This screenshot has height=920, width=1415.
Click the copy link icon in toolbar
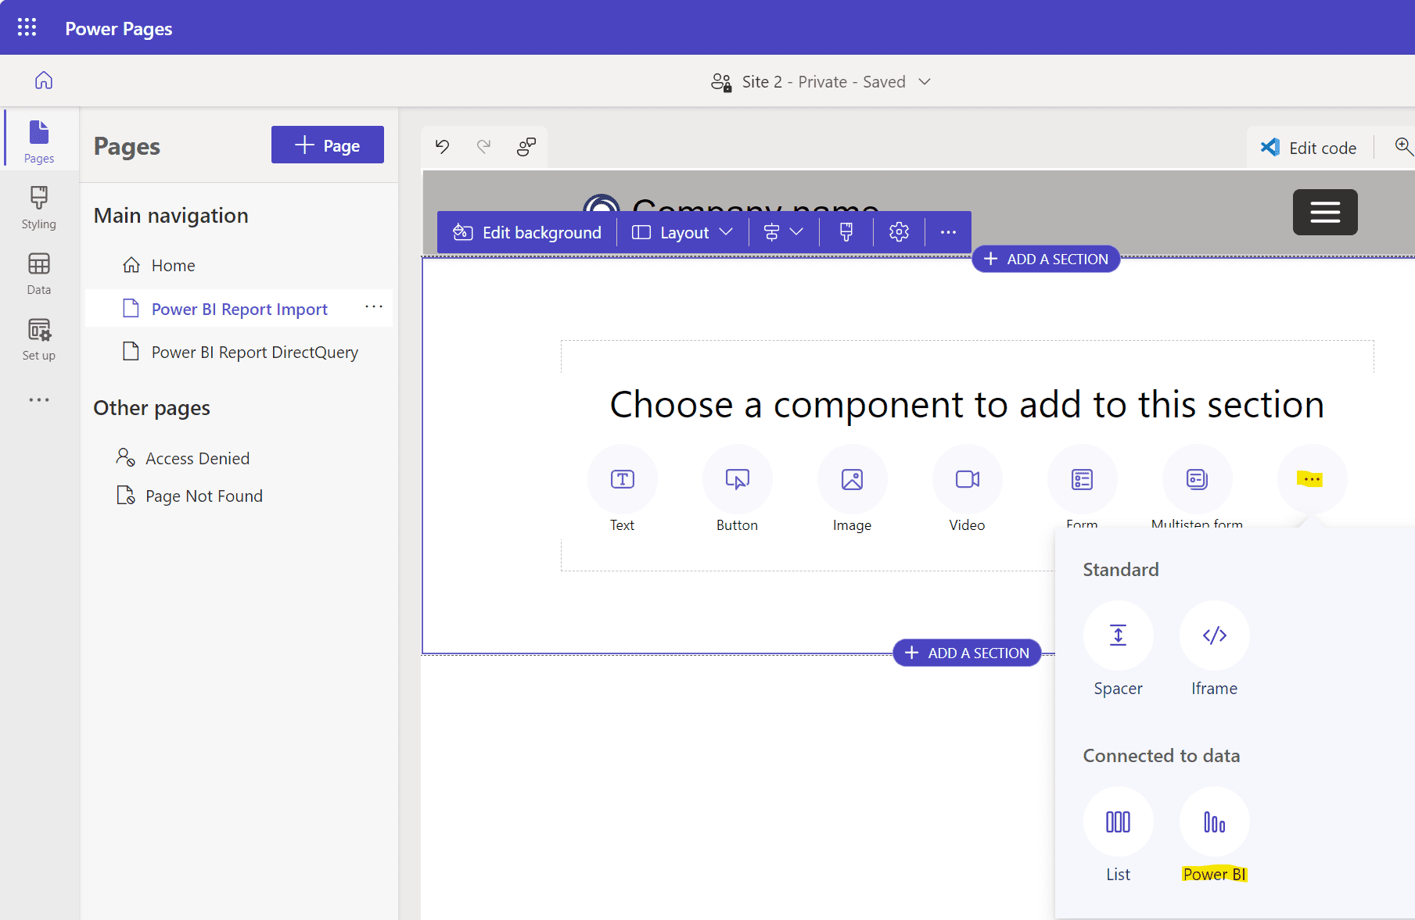point(526,146)
